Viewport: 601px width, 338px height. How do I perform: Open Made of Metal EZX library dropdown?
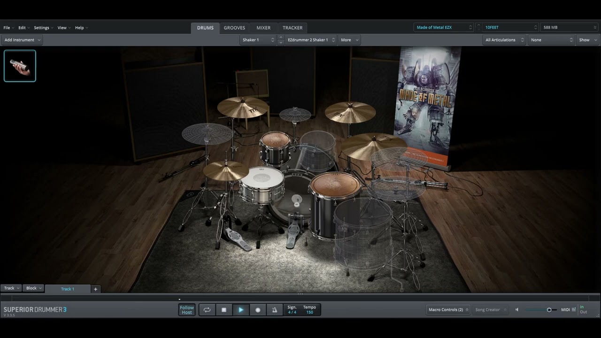[x=444, y=27]
